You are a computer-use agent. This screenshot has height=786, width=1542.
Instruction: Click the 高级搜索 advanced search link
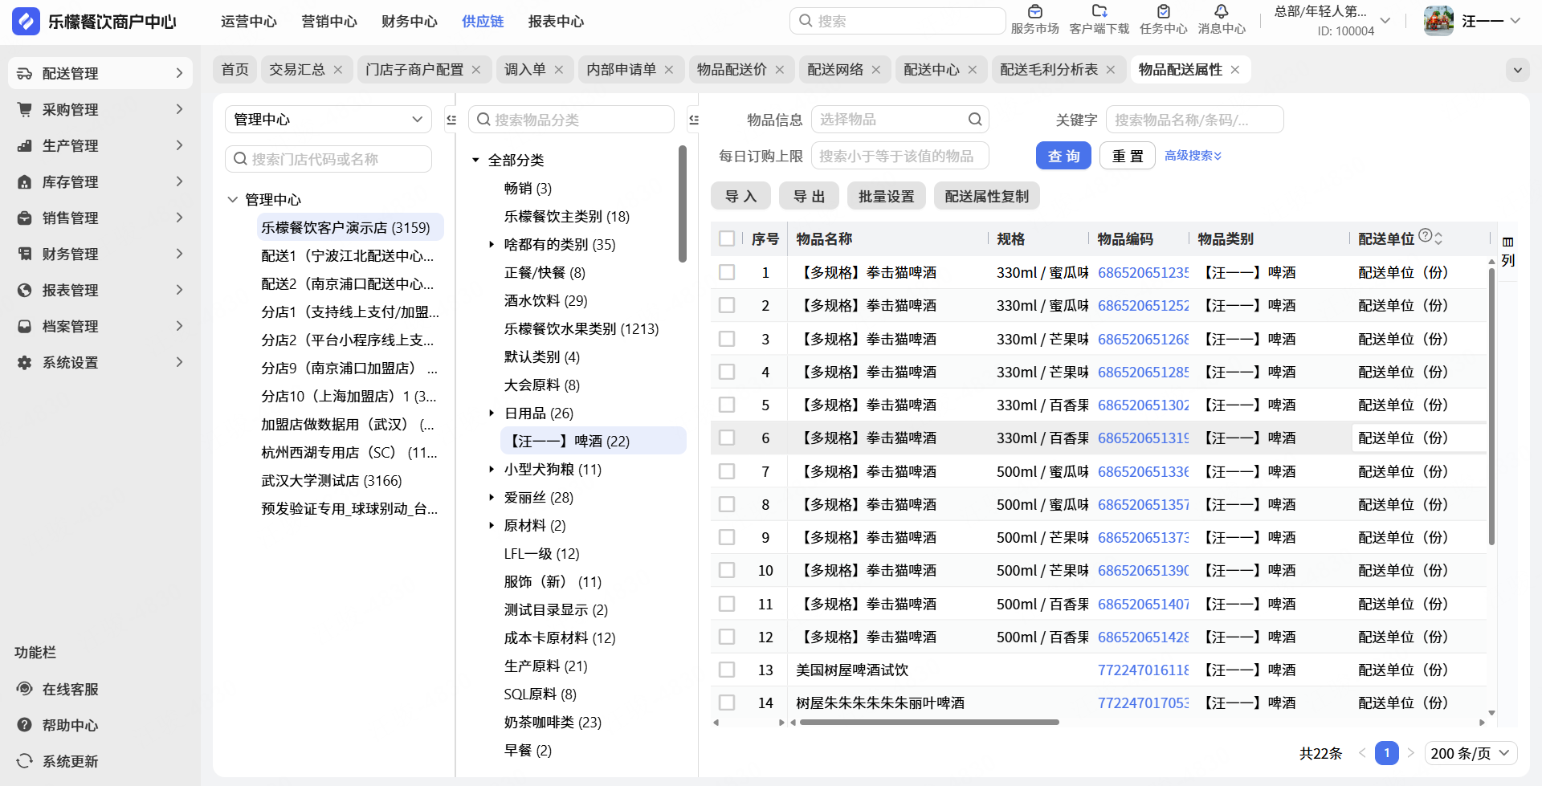(x=1193, y=156)
